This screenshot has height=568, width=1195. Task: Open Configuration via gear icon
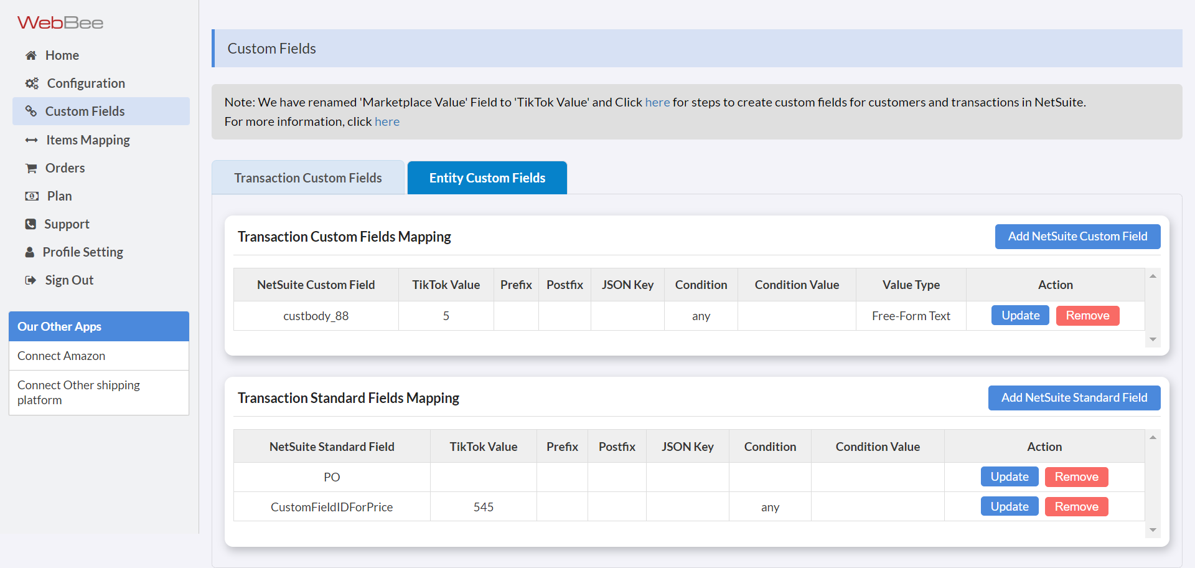(31, 83)
